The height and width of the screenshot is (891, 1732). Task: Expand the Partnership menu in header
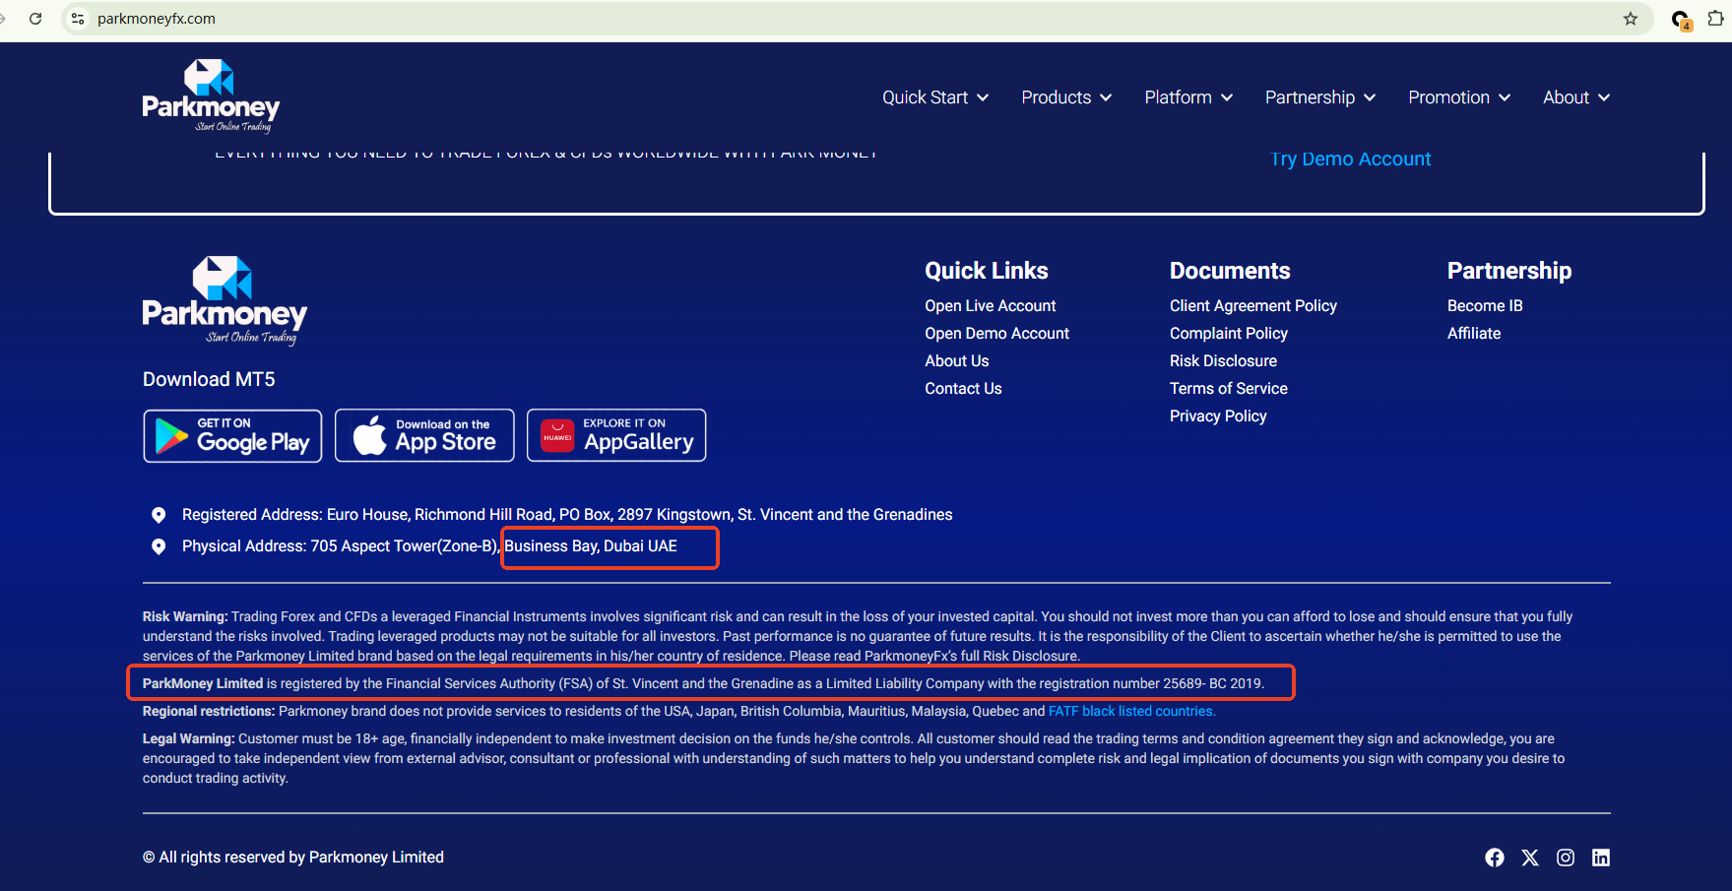click(1320, 97)
